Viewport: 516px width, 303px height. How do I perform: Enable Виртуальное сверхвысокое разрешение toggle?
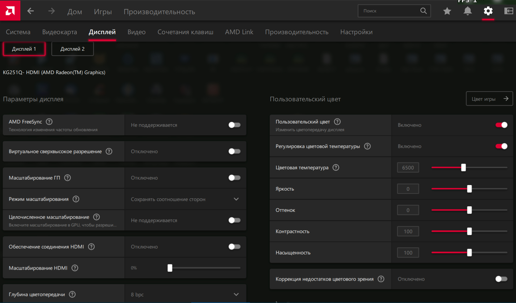[x=234, y=151]
